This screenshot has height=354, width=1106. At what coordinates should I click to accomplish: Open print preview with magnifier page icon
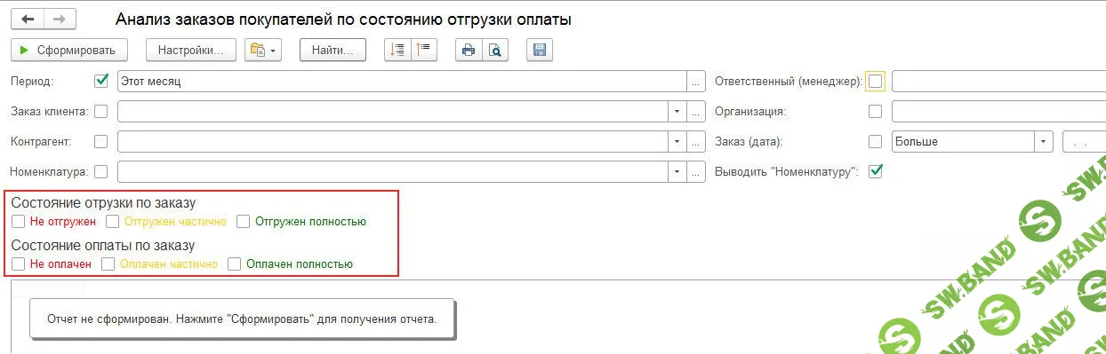[495, 50]
